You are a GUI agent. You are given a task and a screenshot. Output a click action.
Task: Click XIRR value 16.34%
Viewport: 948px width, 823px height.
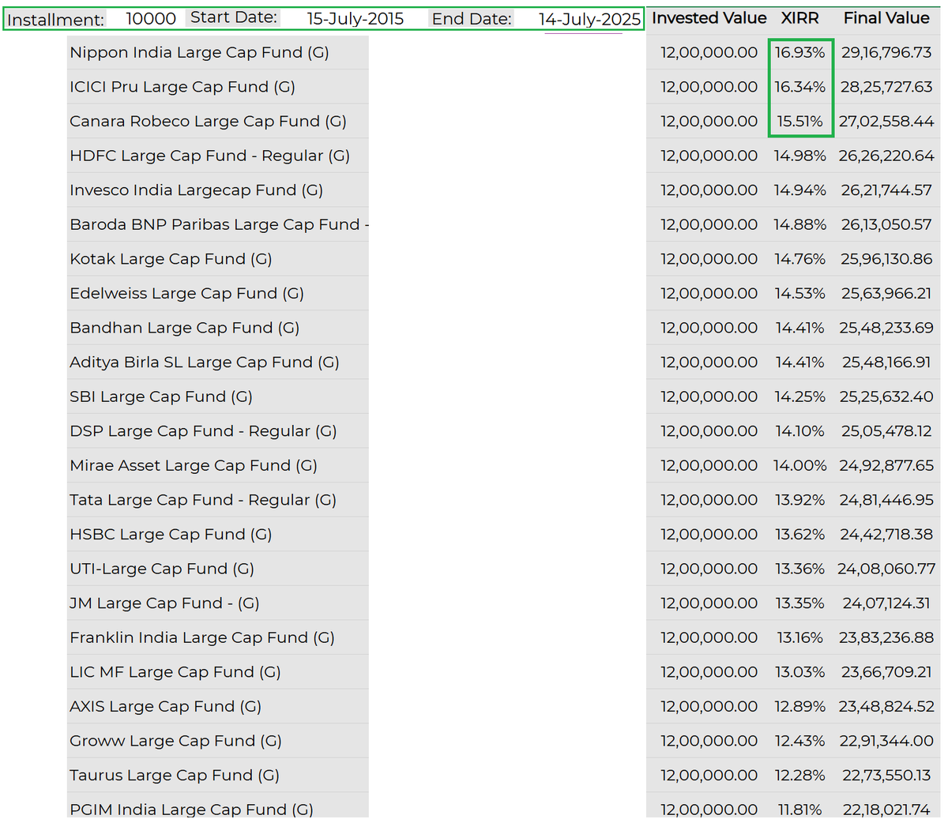click(x=799, y=87)
